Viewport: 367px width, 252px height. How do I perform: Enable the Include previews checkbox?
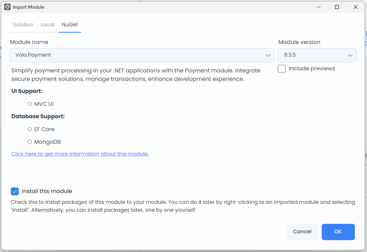coord(282,69)
